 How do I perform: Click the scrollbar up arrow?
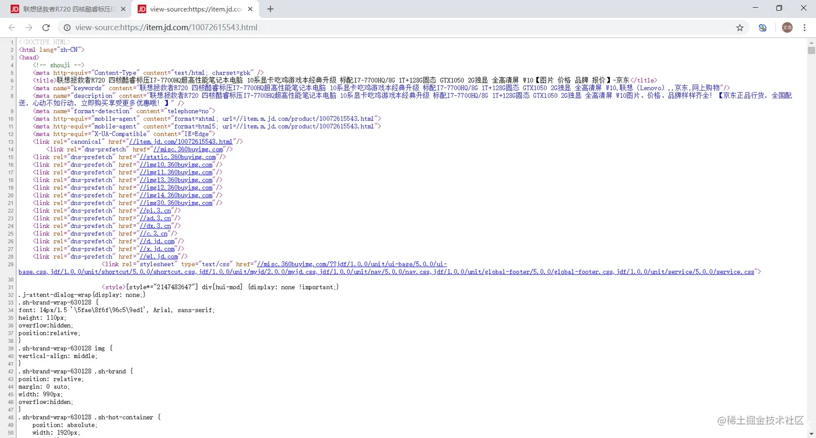click(811, 42)
